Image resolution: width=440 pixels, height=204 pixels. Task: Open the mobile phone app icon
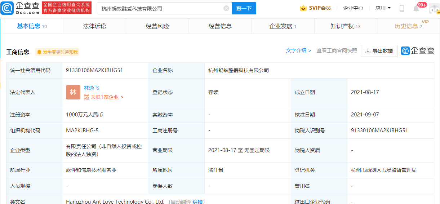click(402, 8)
